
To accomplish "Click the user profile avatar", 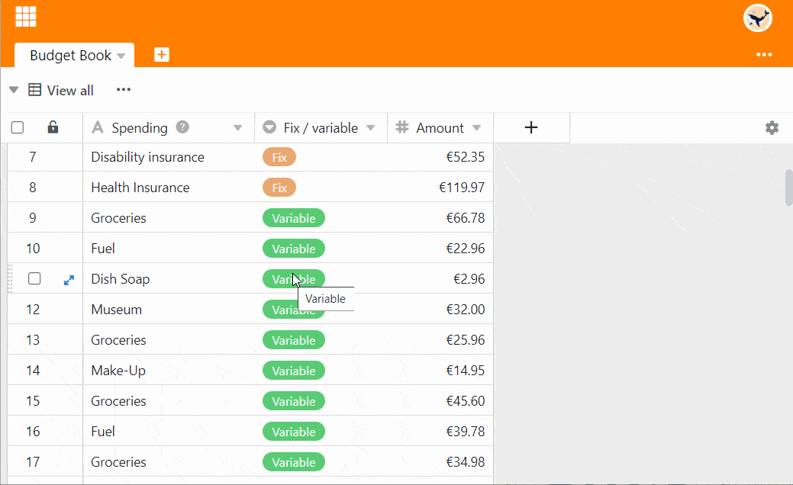I will (757, 18).
